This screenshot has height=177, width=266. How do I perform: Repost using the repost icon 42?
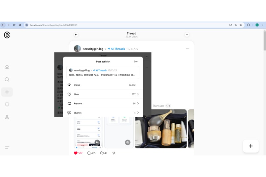104,153
